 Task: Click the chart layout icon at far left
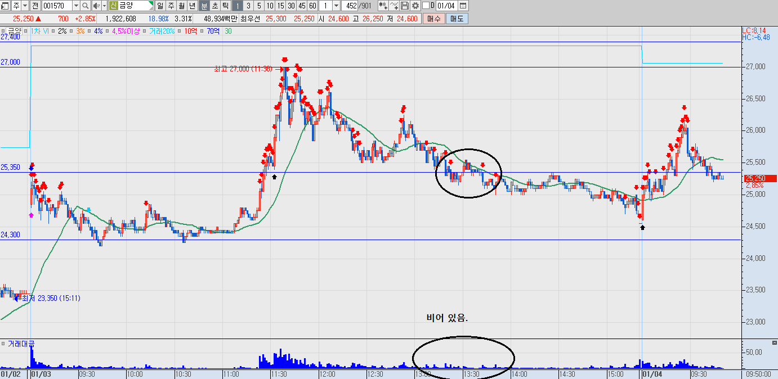pos(5,6)
